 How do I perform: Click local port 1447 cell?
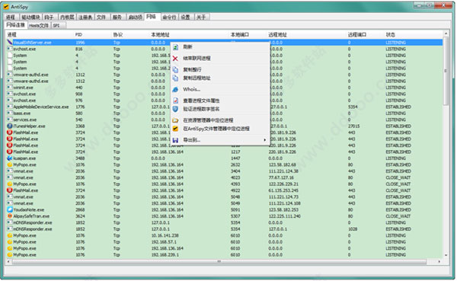pyautogui.click(x=235, y=158)
